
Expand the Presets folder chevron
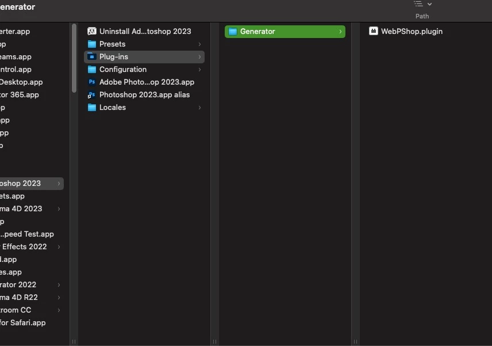pos(199,44)
